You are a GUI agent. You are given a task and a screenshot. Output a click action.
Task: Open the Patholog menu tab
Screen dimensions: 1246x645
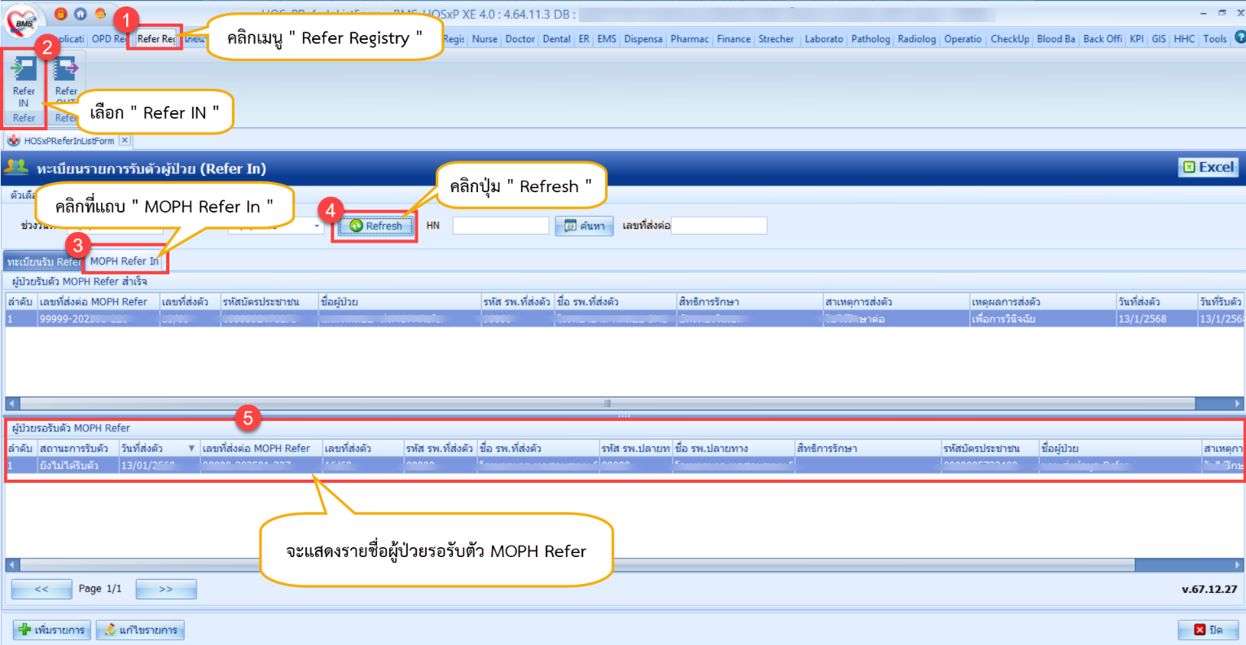click(871, 38)
